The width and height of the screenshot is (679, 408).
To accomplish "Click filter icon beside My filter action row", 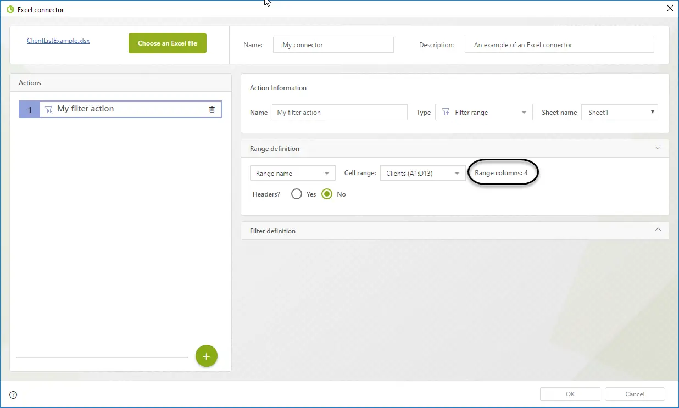I will tap(48, 109).
